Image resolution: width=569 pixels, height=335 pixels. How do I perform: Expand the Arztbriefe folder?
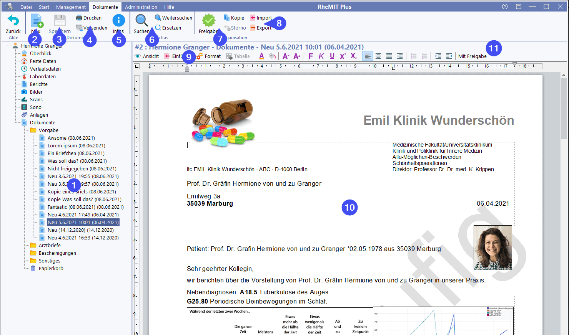(x=50, y=246)
